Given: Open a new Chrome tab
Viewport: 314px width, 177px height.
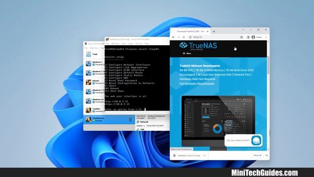Looking at the screenshot, I should coord(214,31).
